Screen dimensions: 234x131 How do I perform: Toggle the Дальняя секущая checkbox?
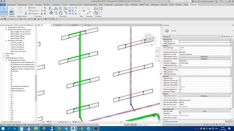click(180, 85)
